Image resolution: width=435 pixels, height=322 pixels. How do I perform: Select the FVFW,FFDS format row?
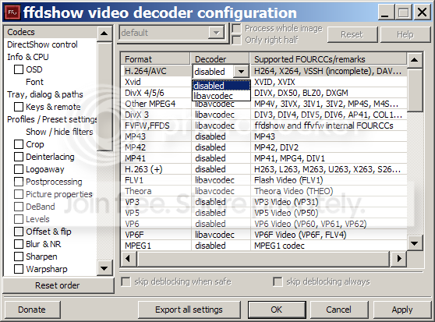pos(263,126)
